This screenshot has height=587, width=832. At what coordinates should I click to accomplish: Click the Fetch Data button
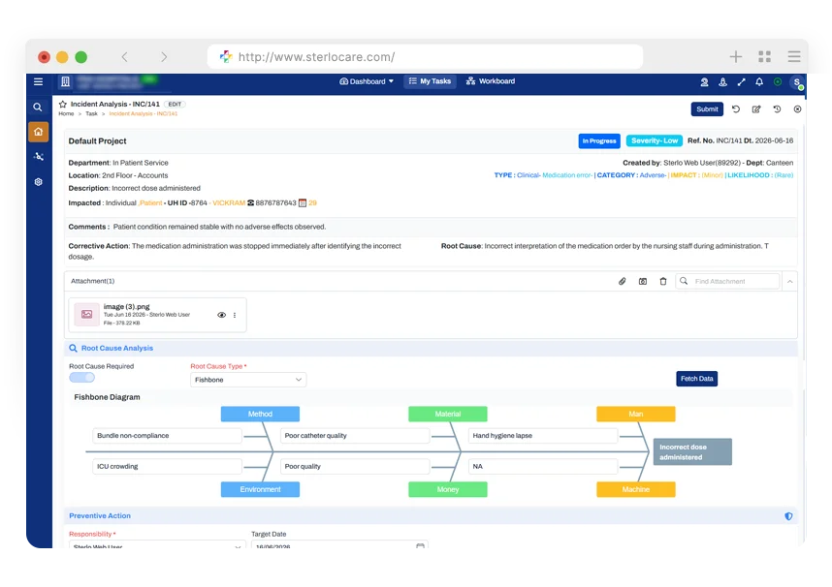[x=696, y=379]
